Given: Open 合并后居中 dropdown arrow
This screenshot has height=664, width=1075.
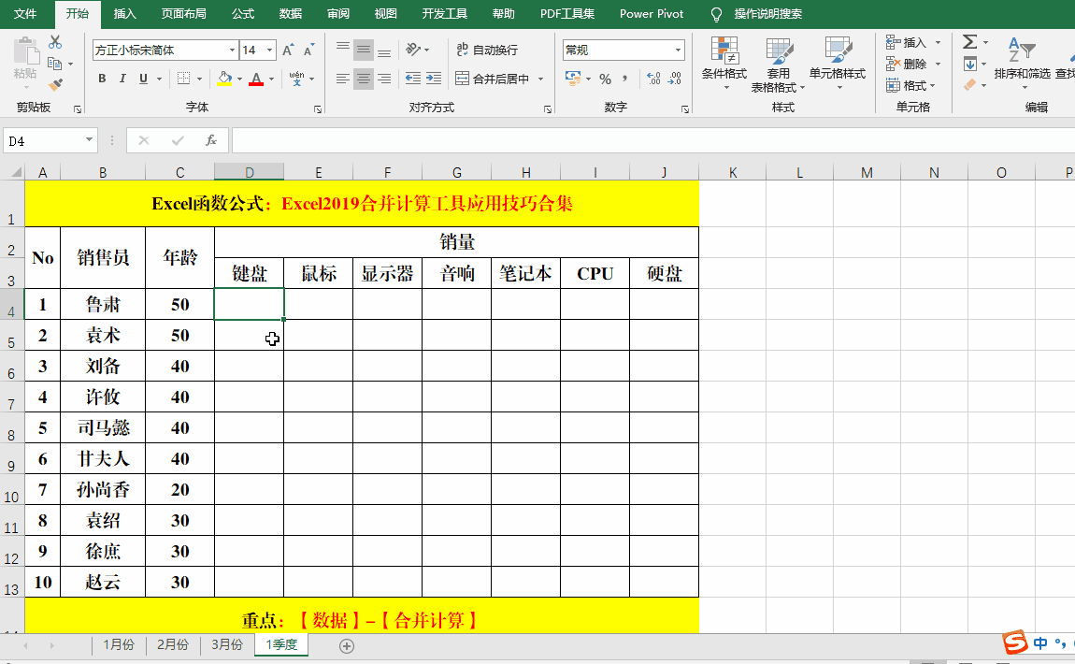Looking at the screenshot, I should pyautogui.click(x=541, y=79).
